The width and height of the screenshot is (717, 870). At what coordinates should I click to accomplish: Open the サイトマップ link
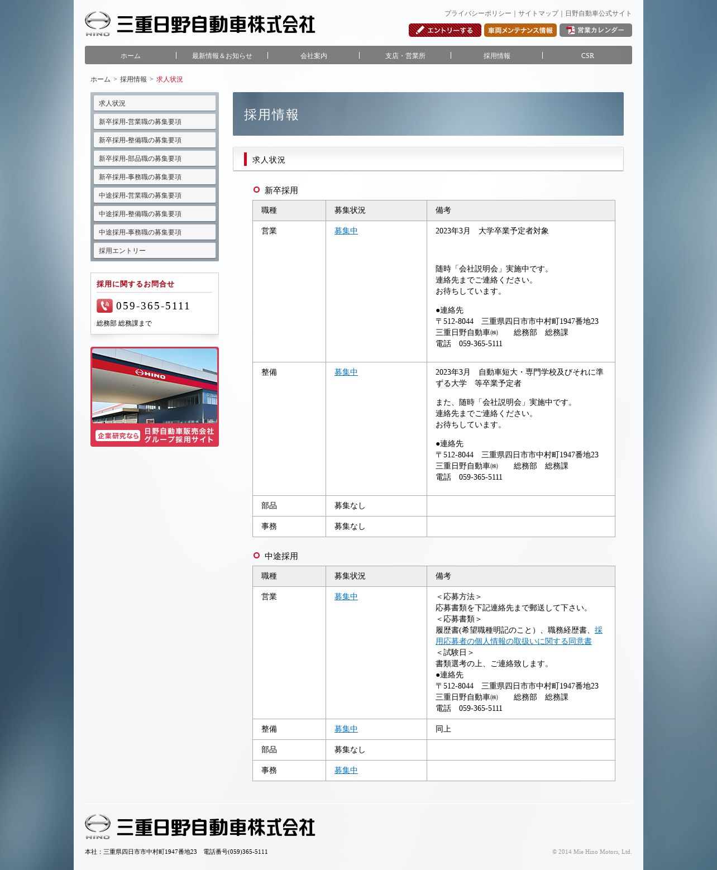coord(538,13)
